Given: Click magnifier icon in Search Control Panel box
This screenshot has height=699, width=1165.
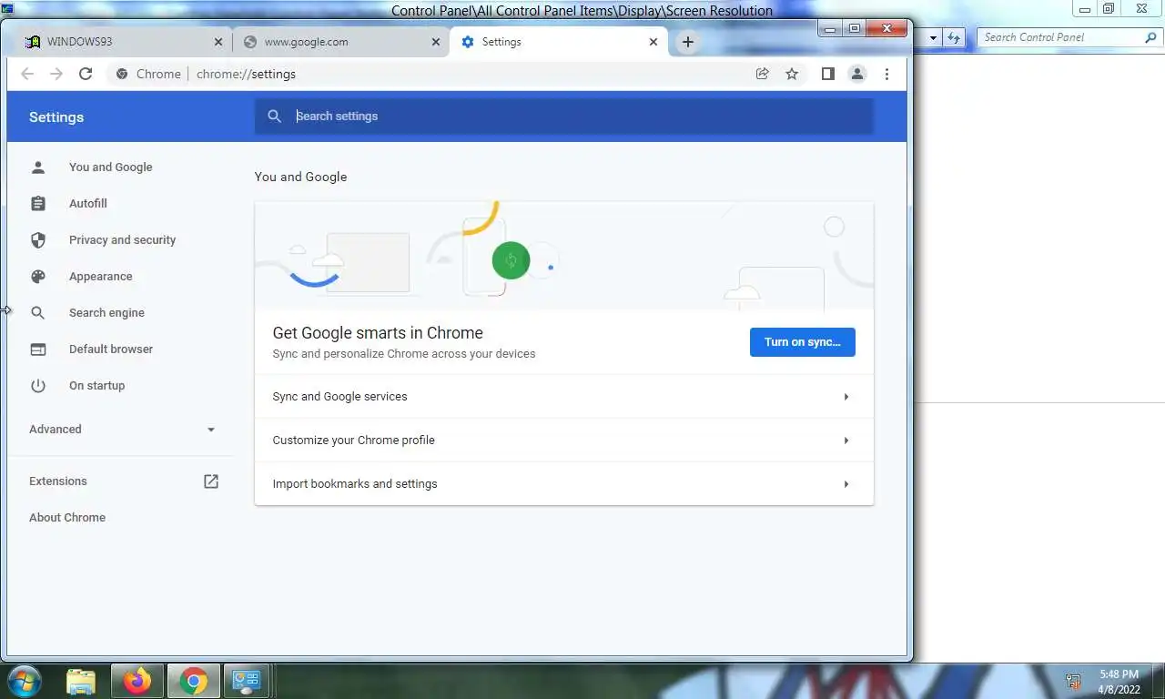Looking at the screenshot, I should tap(1150, 37).
